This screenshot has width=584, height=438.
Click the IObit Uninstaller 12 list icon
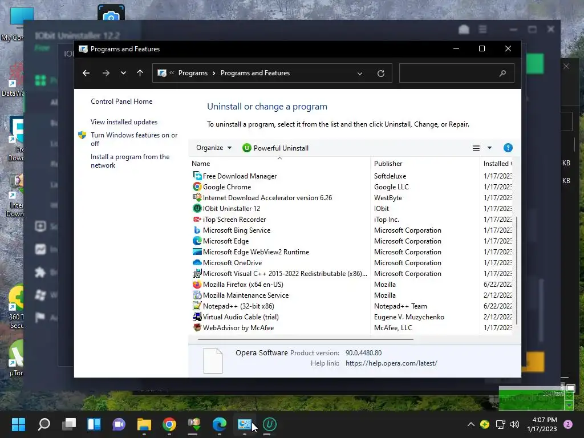pos(197,208)
